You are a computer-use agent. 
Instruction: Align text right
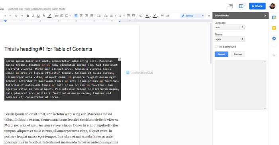click(x=86, y=16)
